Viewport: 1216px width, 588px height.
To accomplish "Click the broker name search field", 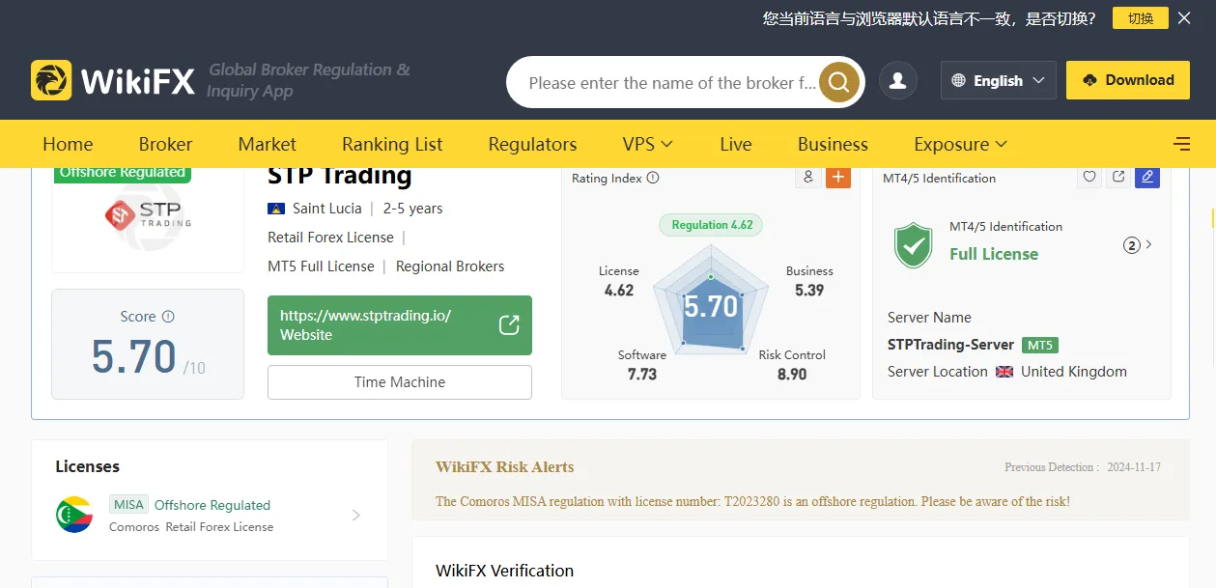I will (x=671, y=83).
